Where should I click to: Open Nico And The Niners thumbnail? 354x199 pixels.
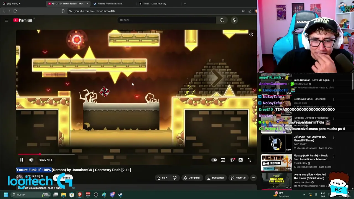point(277,181)
